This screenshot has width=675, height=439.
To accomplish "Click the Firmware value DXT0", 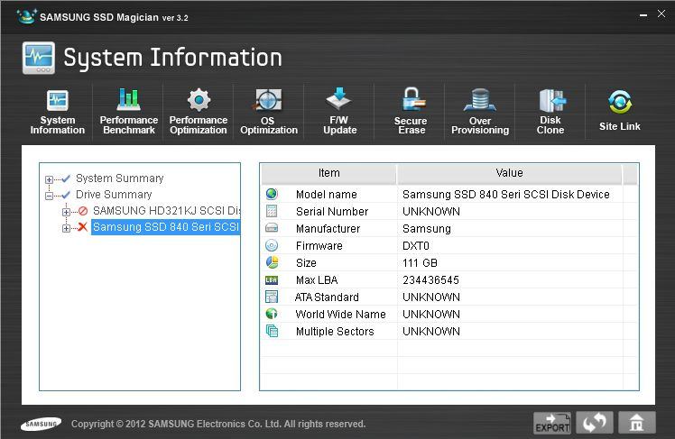I will pyautogui.click(x=416, y=246).
